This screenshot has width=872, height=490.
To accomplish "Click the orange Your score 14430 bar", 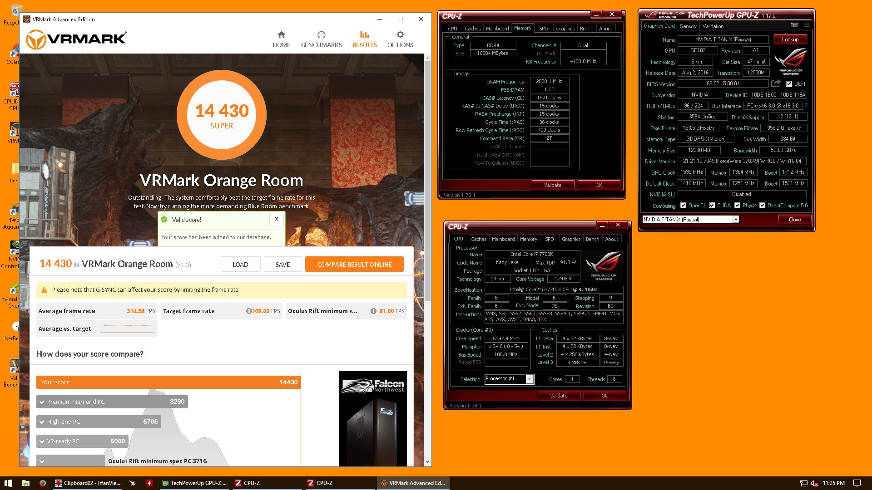I will 168,382.
